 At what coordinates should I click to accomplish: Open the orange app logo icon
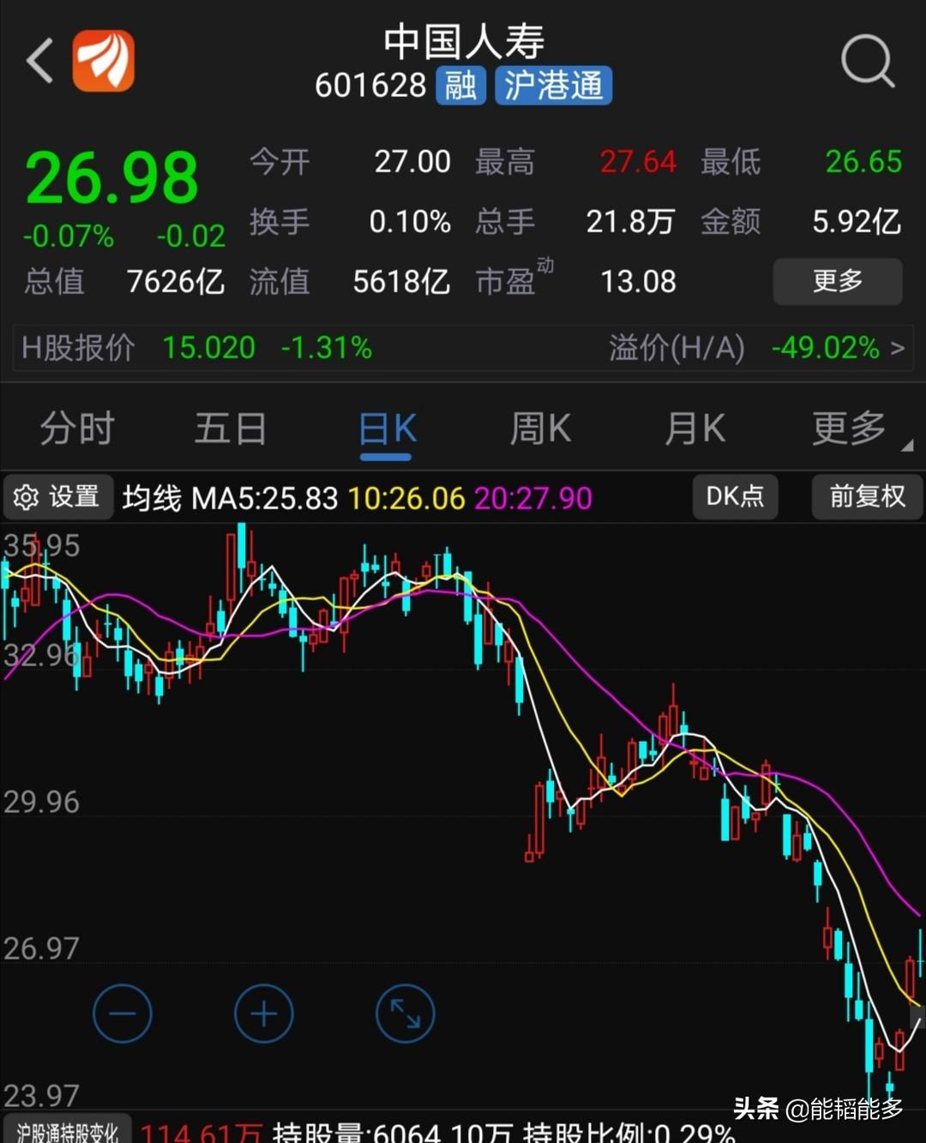point(104,61)
